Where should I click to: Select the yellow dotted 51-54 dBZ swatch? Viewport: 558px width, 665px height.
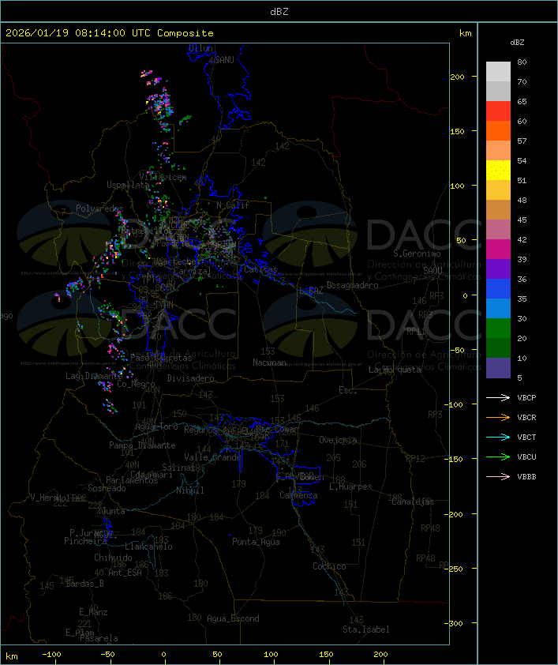(x=498, y=171)
